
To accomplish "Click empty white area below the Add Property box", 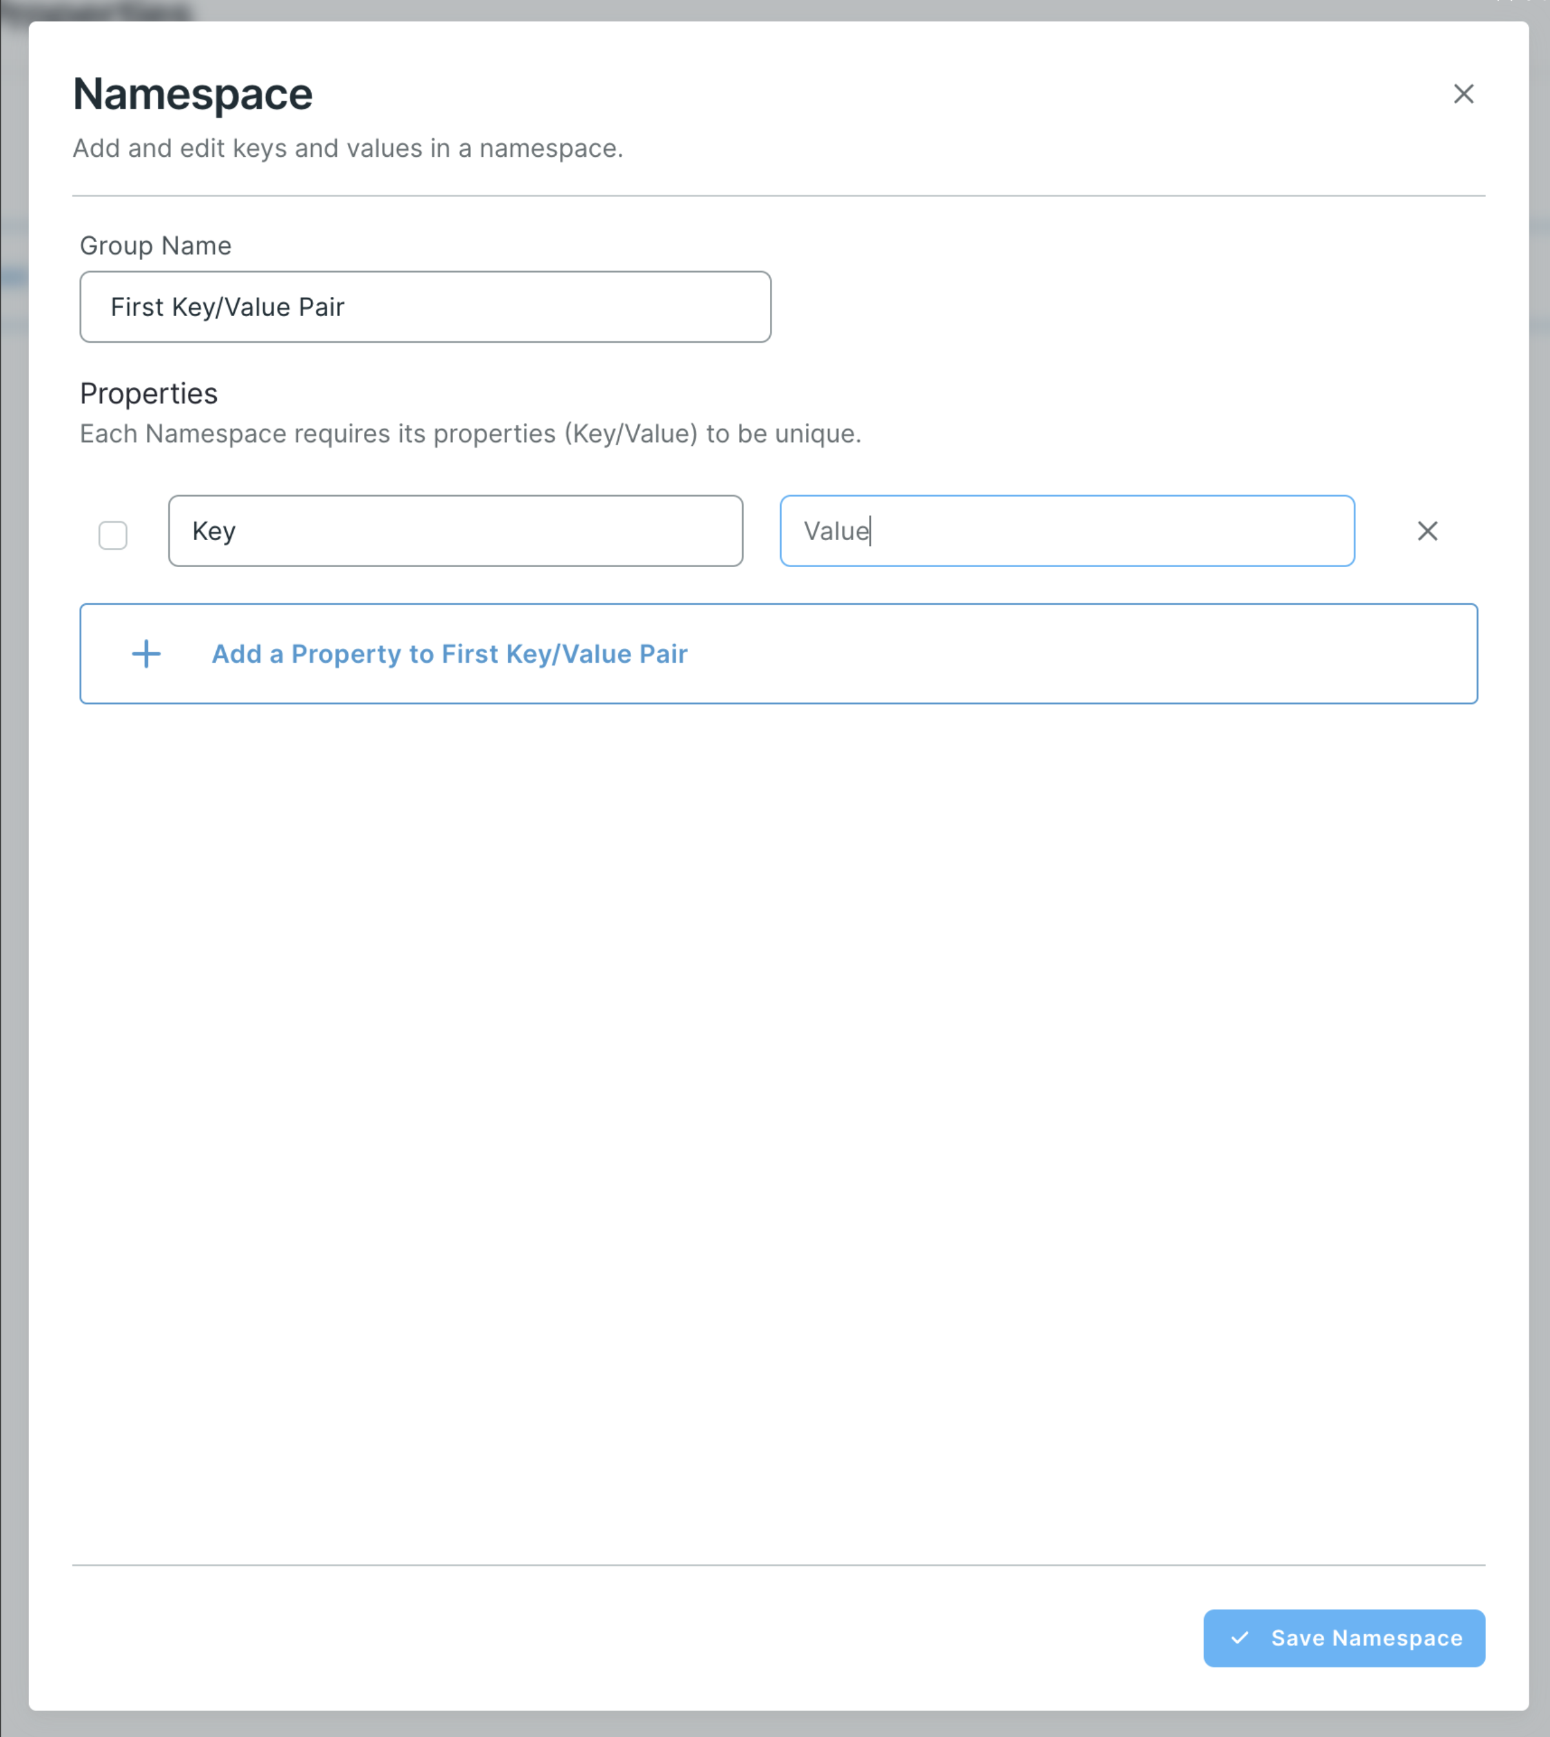I will pyautogui.click(x=778, y=1107).
